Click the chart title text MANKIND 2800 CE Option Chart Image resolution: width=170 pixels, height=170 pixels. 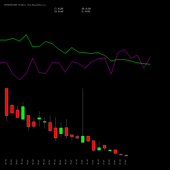[18, 5]
